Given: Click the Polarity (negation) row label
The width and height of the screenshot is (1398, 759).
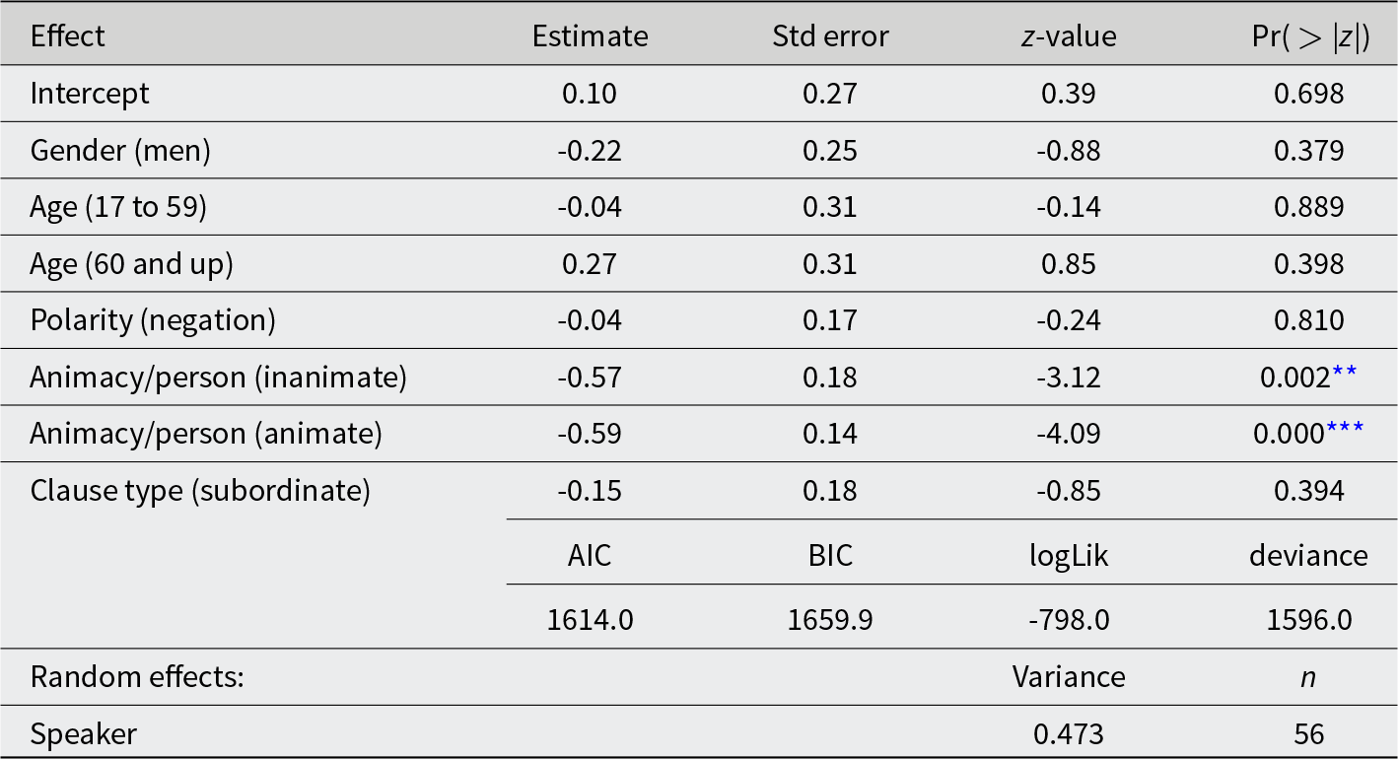Looking at the screenshot, I should click(153, 320).
